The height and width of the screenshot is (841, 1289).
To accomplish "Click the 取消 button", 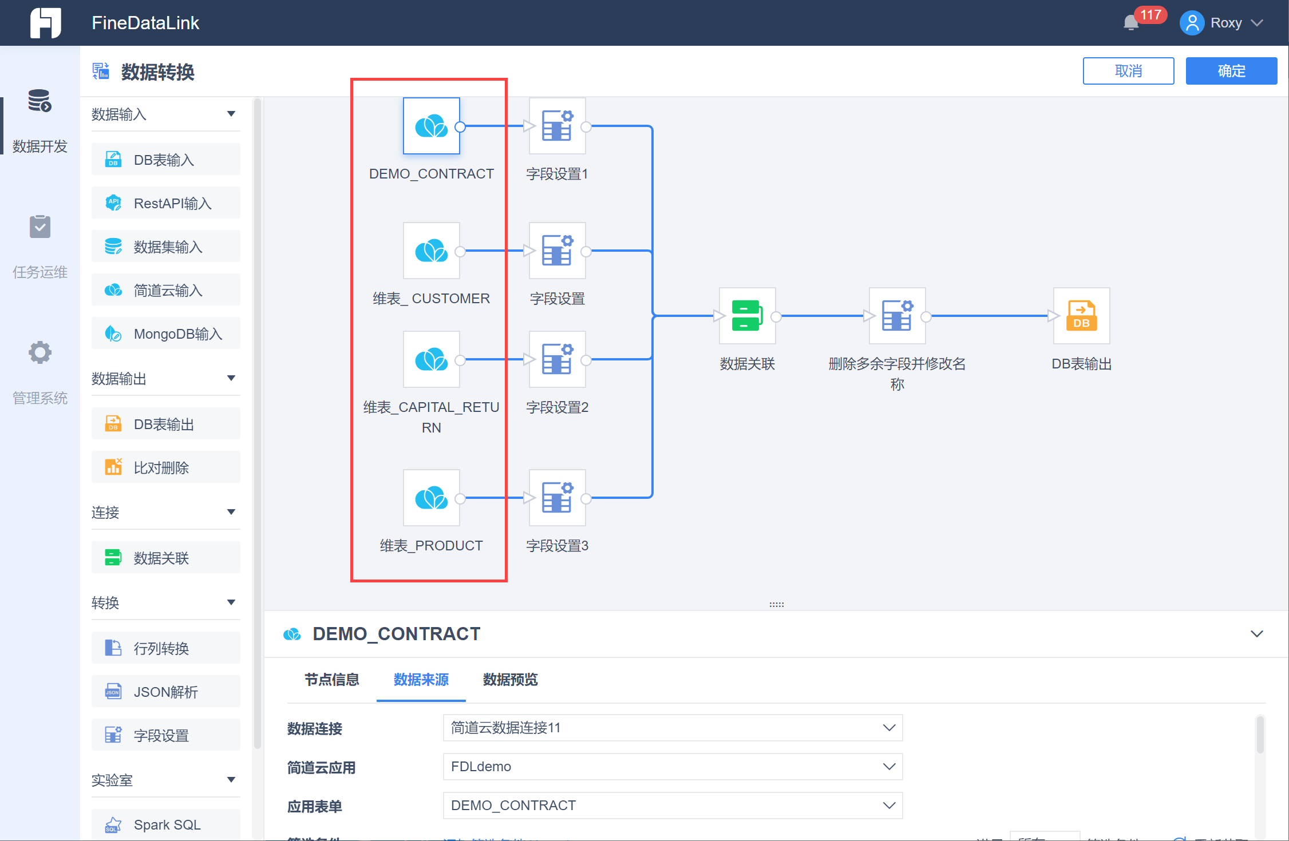I will click(1128, 71).
